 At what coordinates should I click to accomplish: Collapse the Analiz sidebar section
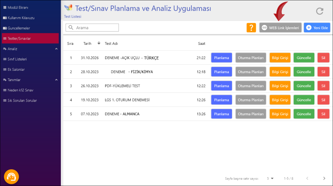pos(56,49)
